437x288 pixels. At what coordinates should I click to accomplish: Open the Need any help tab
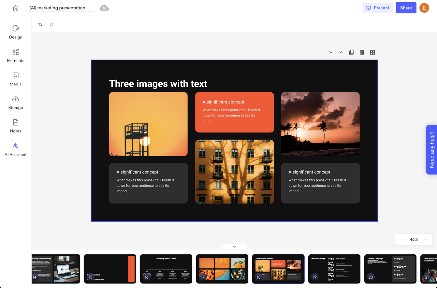431,150
